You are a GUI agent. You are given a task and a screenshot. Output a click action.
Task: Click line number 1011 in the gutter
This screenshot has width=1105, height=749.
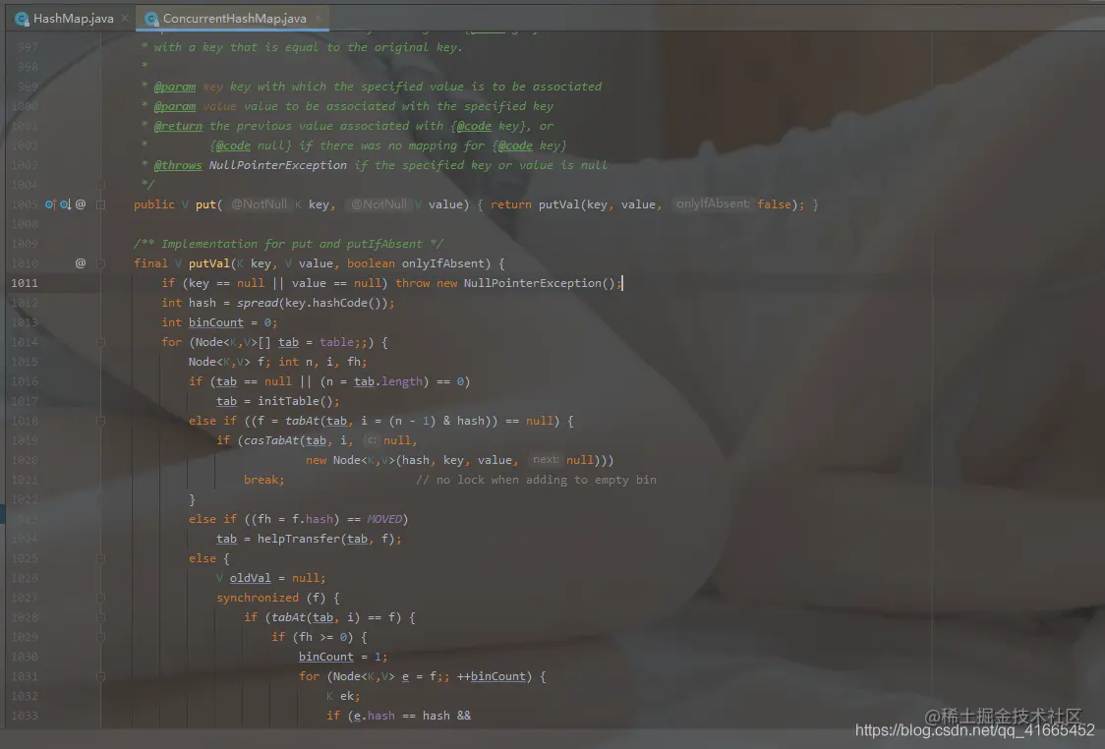24,283
